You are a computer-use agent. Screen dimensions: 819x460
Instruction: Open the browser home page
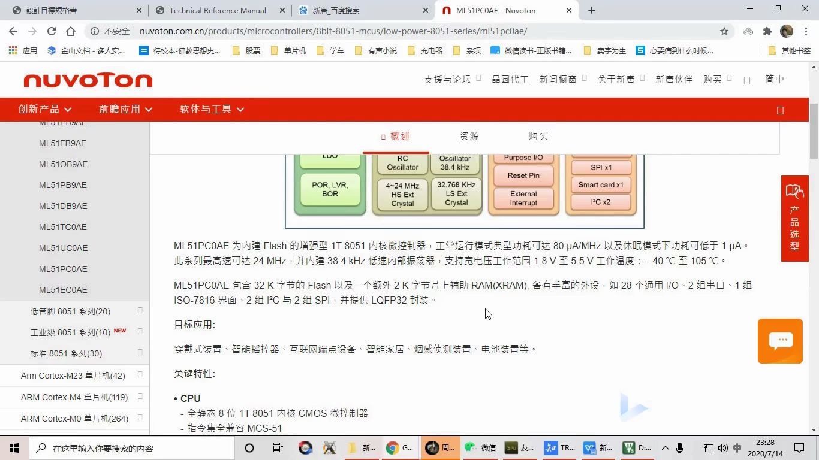click(x=71, y=31)
